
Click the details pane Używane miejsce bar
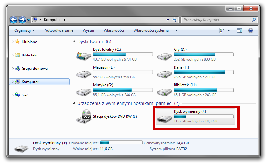[121, 142]
